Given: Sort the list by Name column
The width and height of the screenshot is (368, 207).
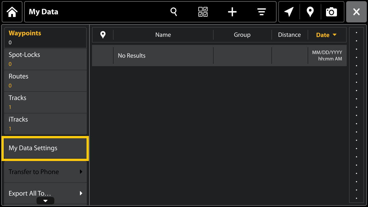Looking at the screenshot, I should point(163,35).
